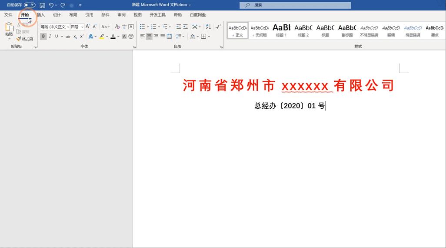Viewport: 446px width, 248px height.
Task: Apply the font color button
Action: pyautogui.click(x=113, y=37)
